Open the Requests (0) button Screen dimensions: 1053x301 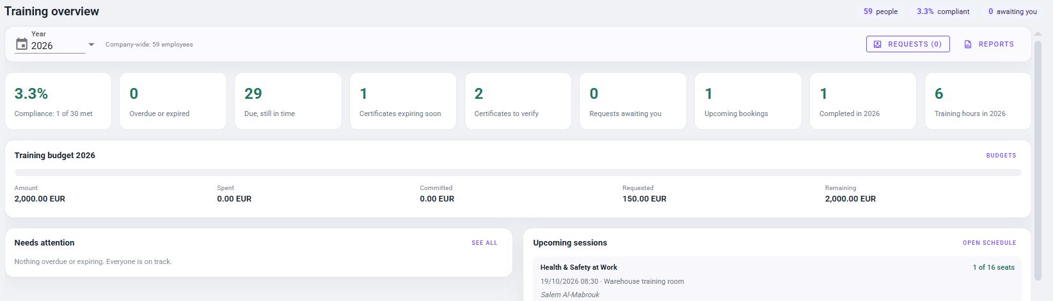point(908,44)
